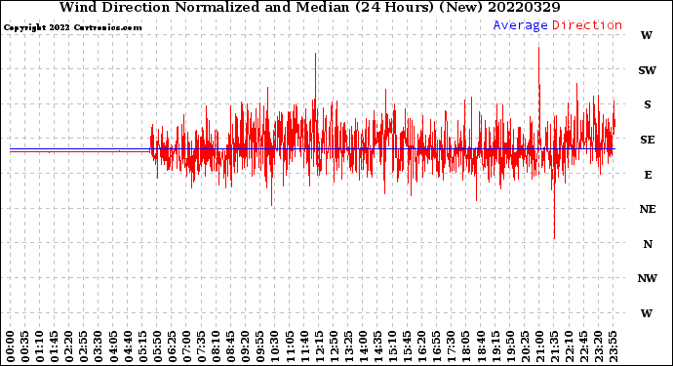Click the 20:25 time axis label
673x366 pixels.
(525, 347)
